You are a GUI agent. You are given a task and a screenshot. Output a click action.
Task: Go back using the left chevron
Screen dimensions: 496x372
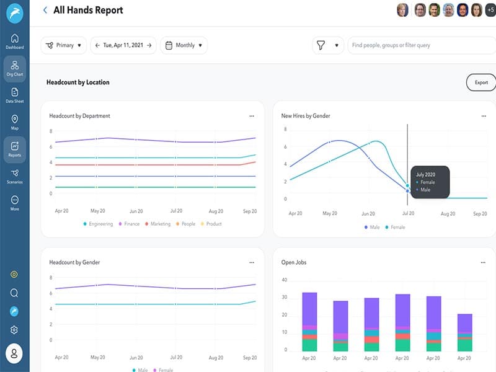click(x=45, y=10)
